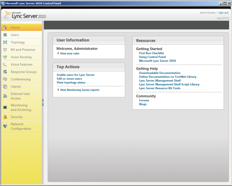Screen dimensions: 232x186
Task: Minimize the Control Panel window
Action: pos(221,3)
